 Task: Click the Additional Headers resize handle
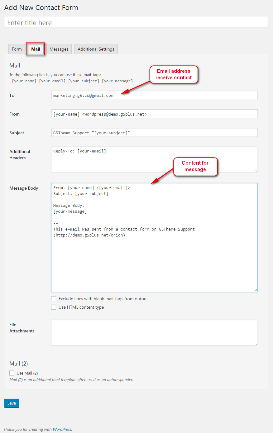point(256,171)
